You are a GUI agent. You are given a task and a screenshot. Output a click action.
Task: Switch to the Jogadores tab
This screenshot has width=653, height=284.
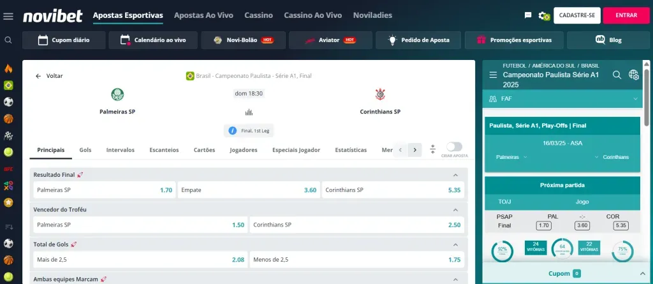point(244,150)
